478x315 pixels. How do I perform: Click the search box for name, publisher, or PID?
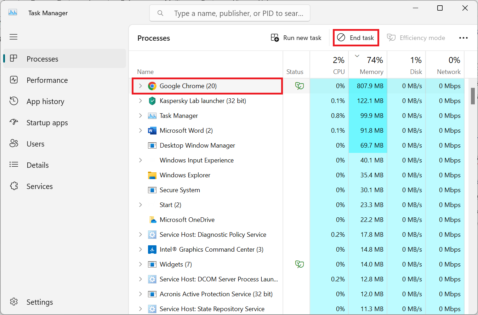click(x=230, y=13)
